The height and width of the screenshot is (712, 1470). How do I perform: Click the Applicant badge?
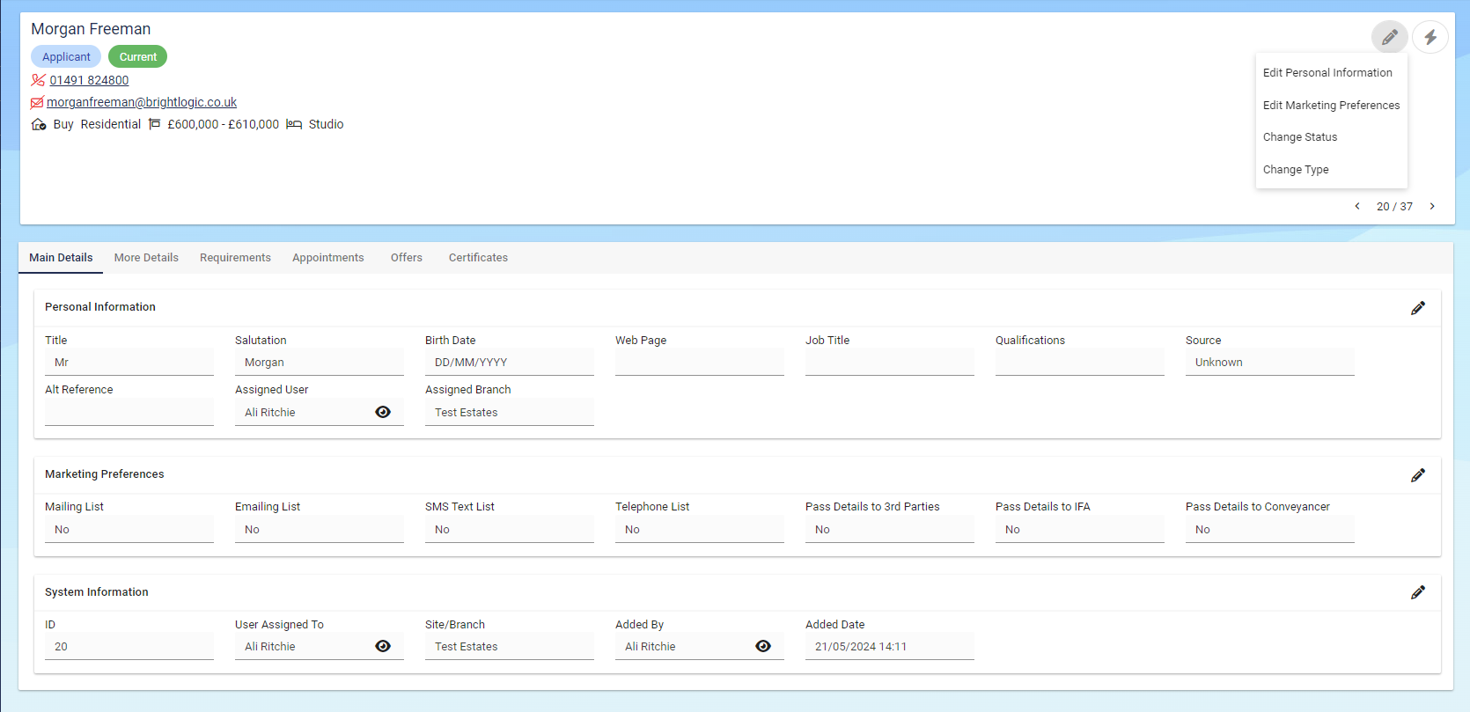pyautogui.click(x=66, y=57)
